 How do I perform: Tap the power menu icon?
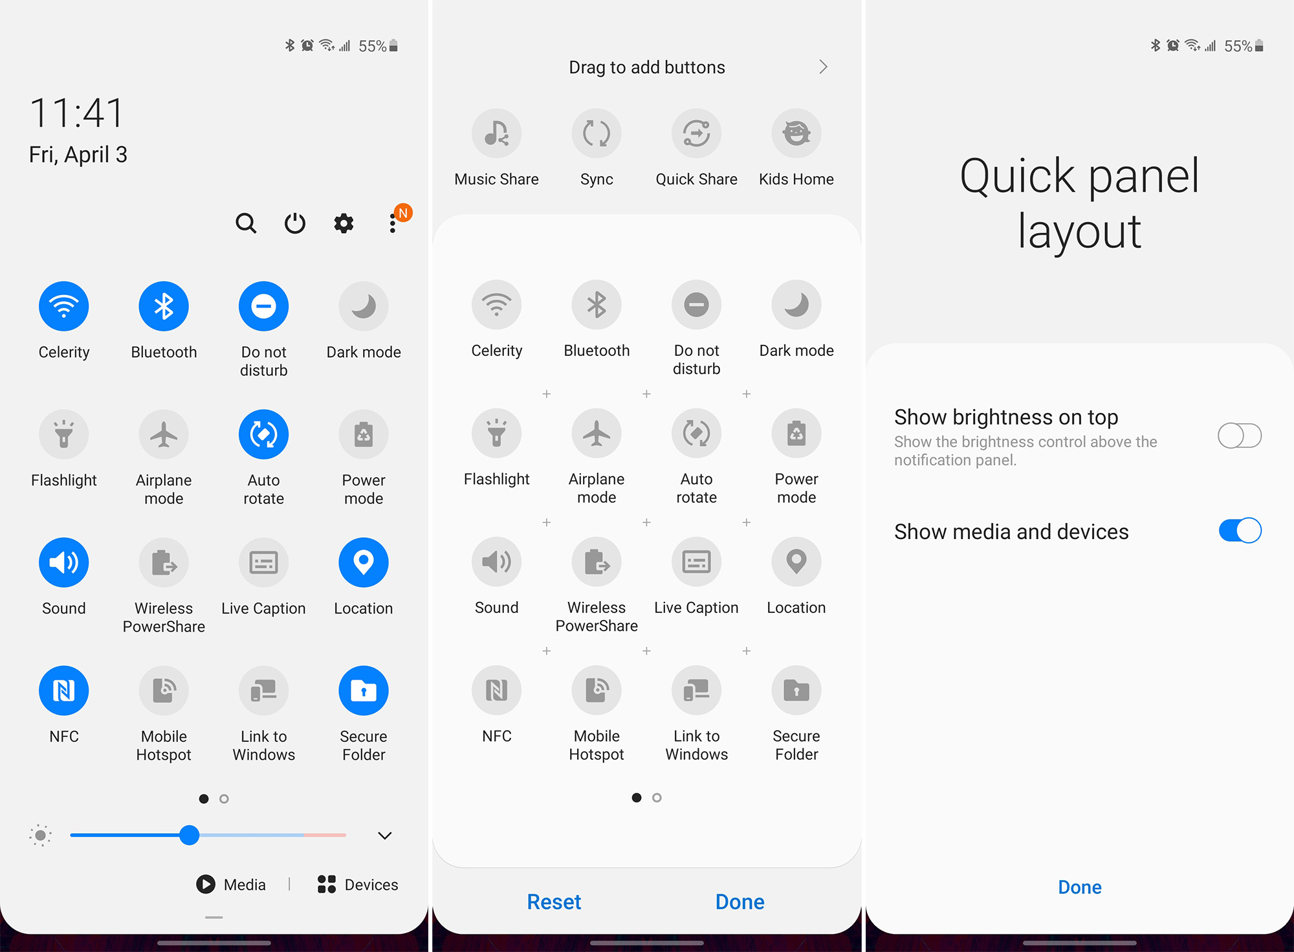(x=295, y=223)
